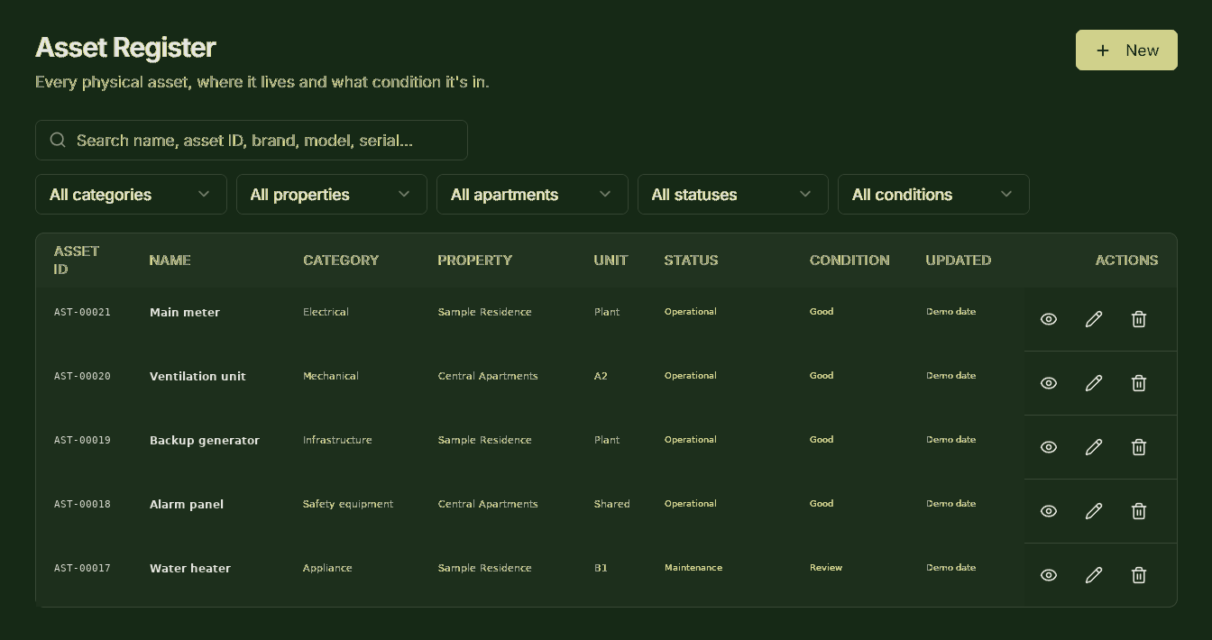This screenshot has width=1212, height=640.
Task: View details of Alarm panel
Action: (1049, 511)
